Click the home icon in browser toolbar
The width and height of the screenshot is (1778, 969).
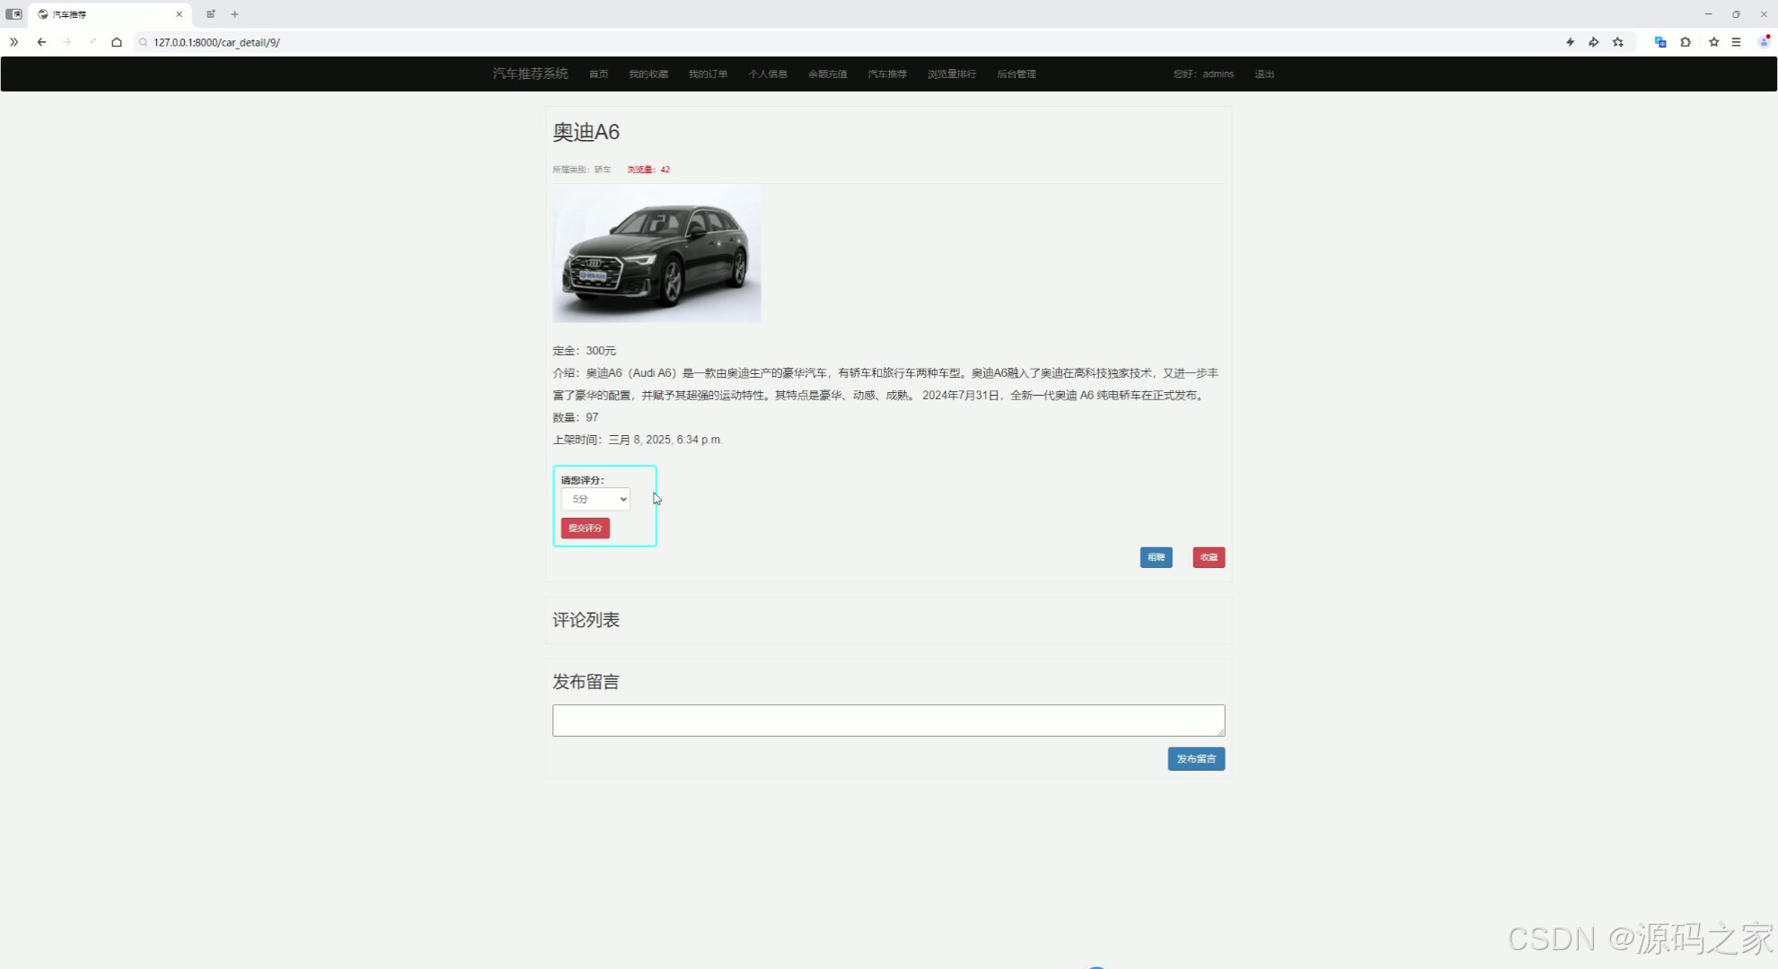point(117,42)
